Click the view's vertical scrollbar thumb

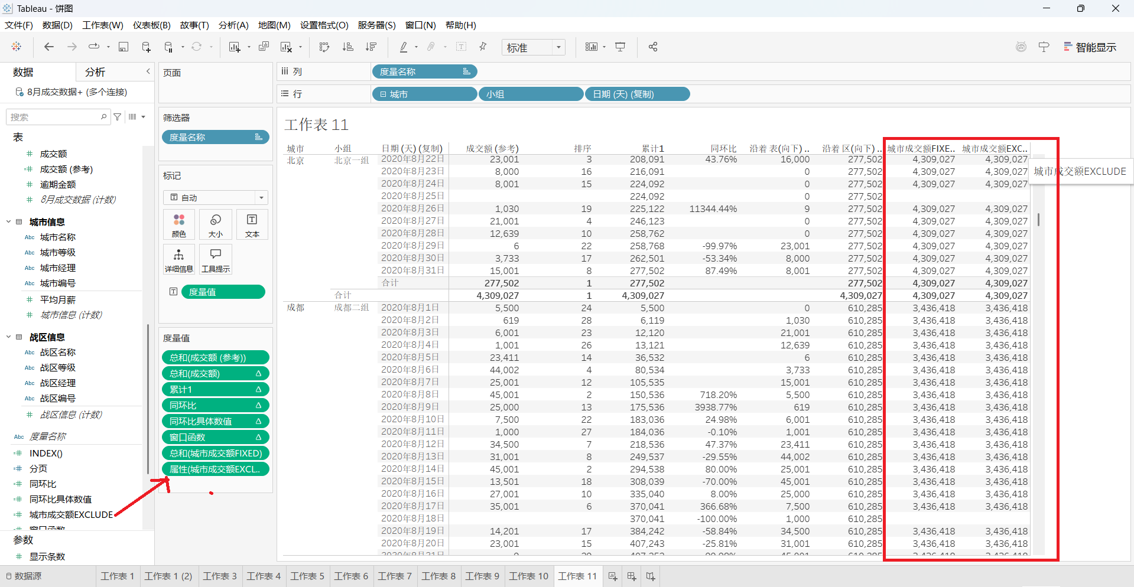tap(1038, 220)
